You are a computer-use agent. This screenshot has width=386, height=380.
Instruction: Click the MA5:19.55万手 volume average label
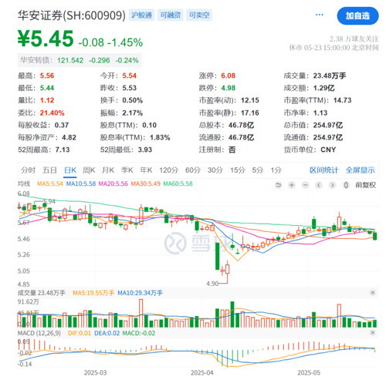click(93, 293)
